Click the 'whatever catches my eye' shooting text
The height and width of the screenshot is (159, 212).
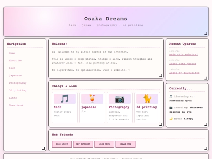pos(186,110)
